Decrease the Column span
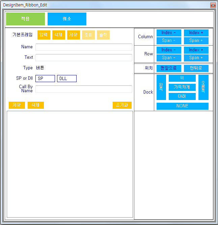 click(169, 41)
